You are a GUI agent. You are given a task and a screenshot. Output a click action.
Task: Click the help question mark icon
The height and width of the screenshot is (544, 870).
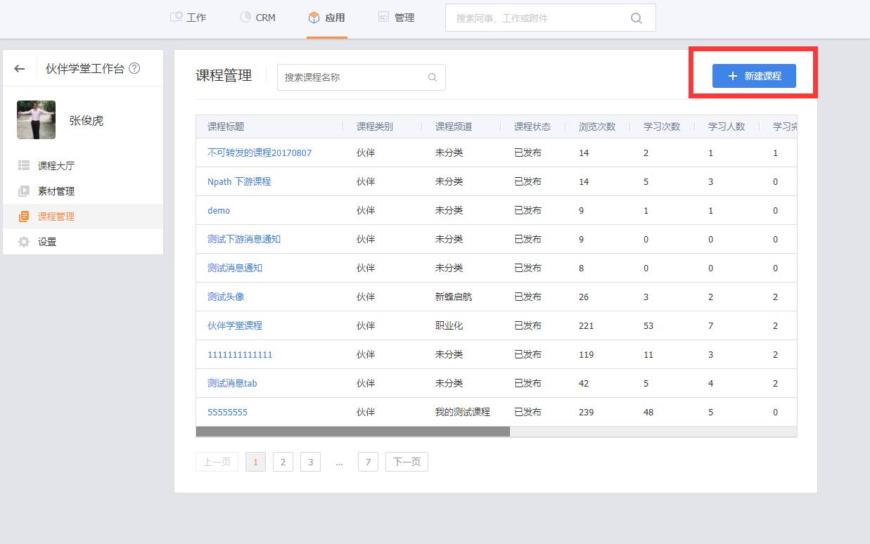pos(134,69)
